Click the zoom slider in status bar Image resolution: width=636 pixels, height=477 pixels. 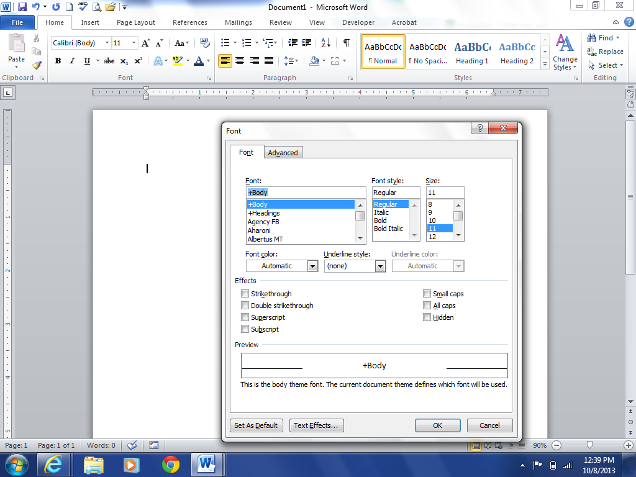589,445
